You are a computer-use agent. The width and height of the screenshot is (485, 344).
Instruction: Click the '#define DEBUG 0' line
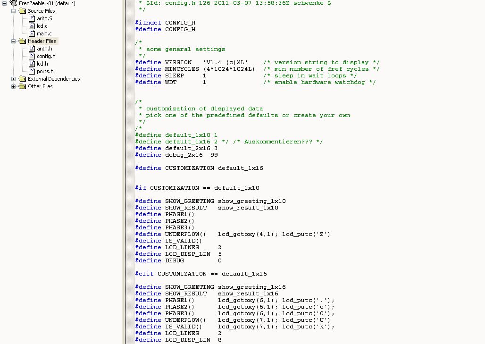click(x=178, y=261)
